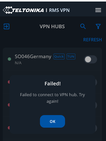Click the N/A text under SO046Germany
The height and width of the screenshot is (141, 106).
coord(18,63)
